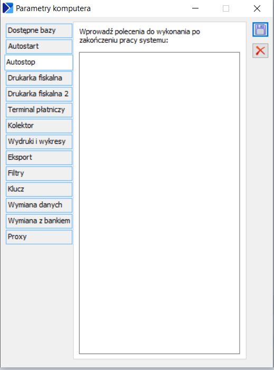Viewport: 274px width, 370px height.
Task: Open the Terminal płatniczy tab
Action: coord(39,110)
